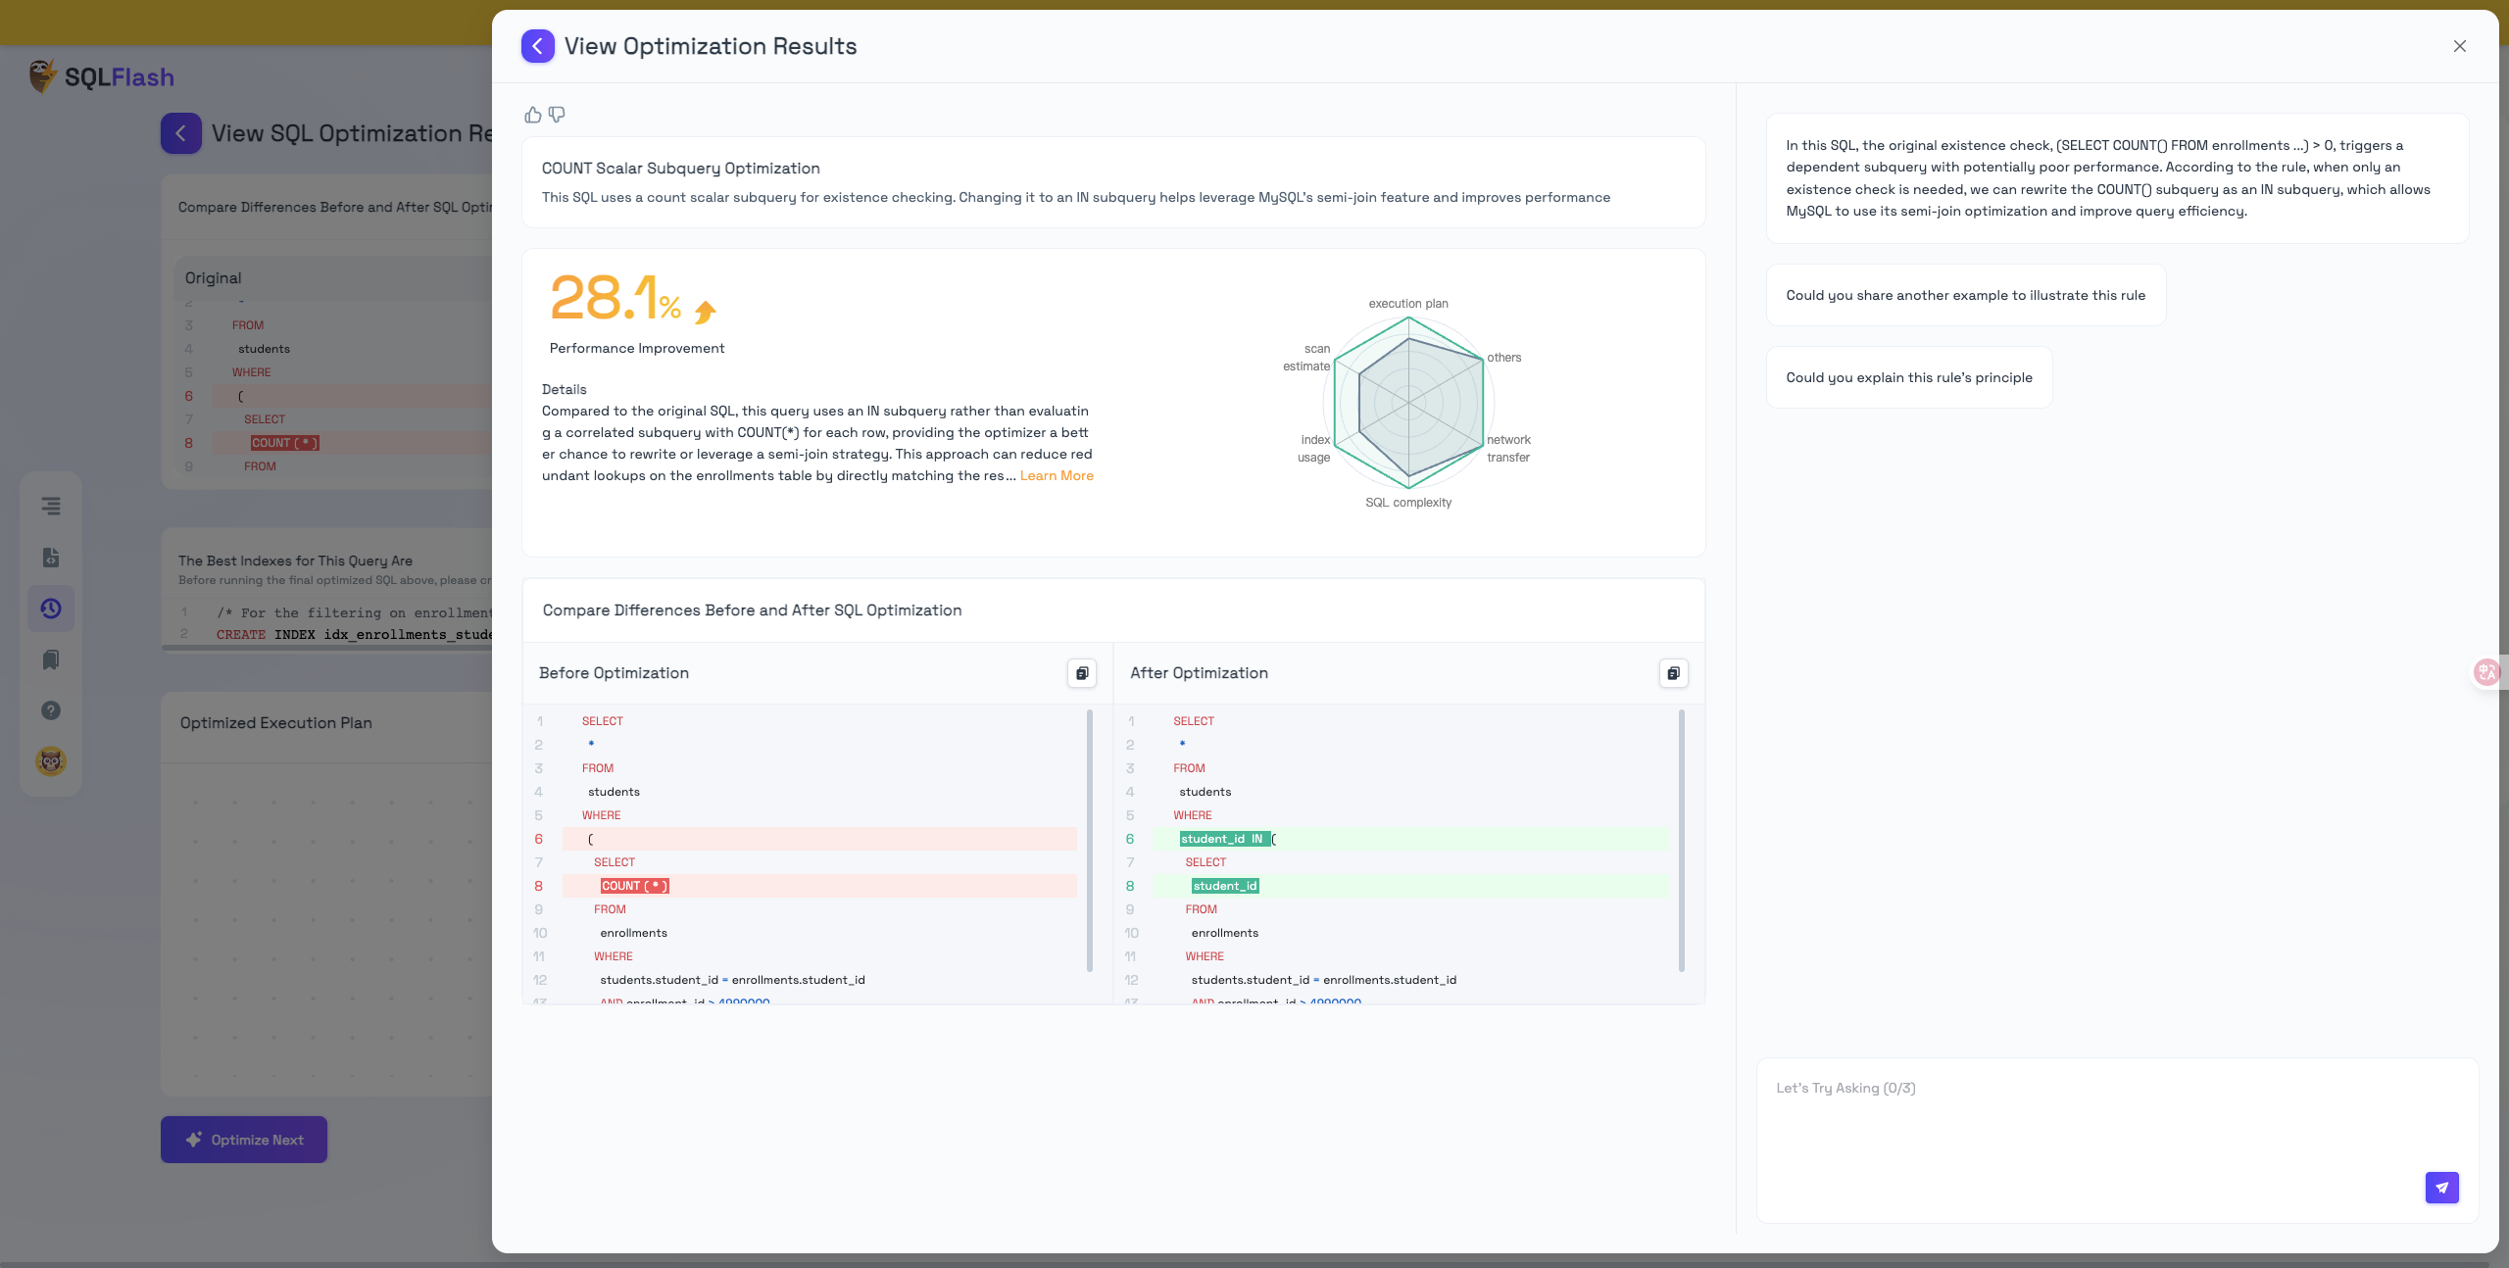2509x1268 pixels.
Task: Copy the Before Optimization SQL code
Action: tap(1081, 673)
